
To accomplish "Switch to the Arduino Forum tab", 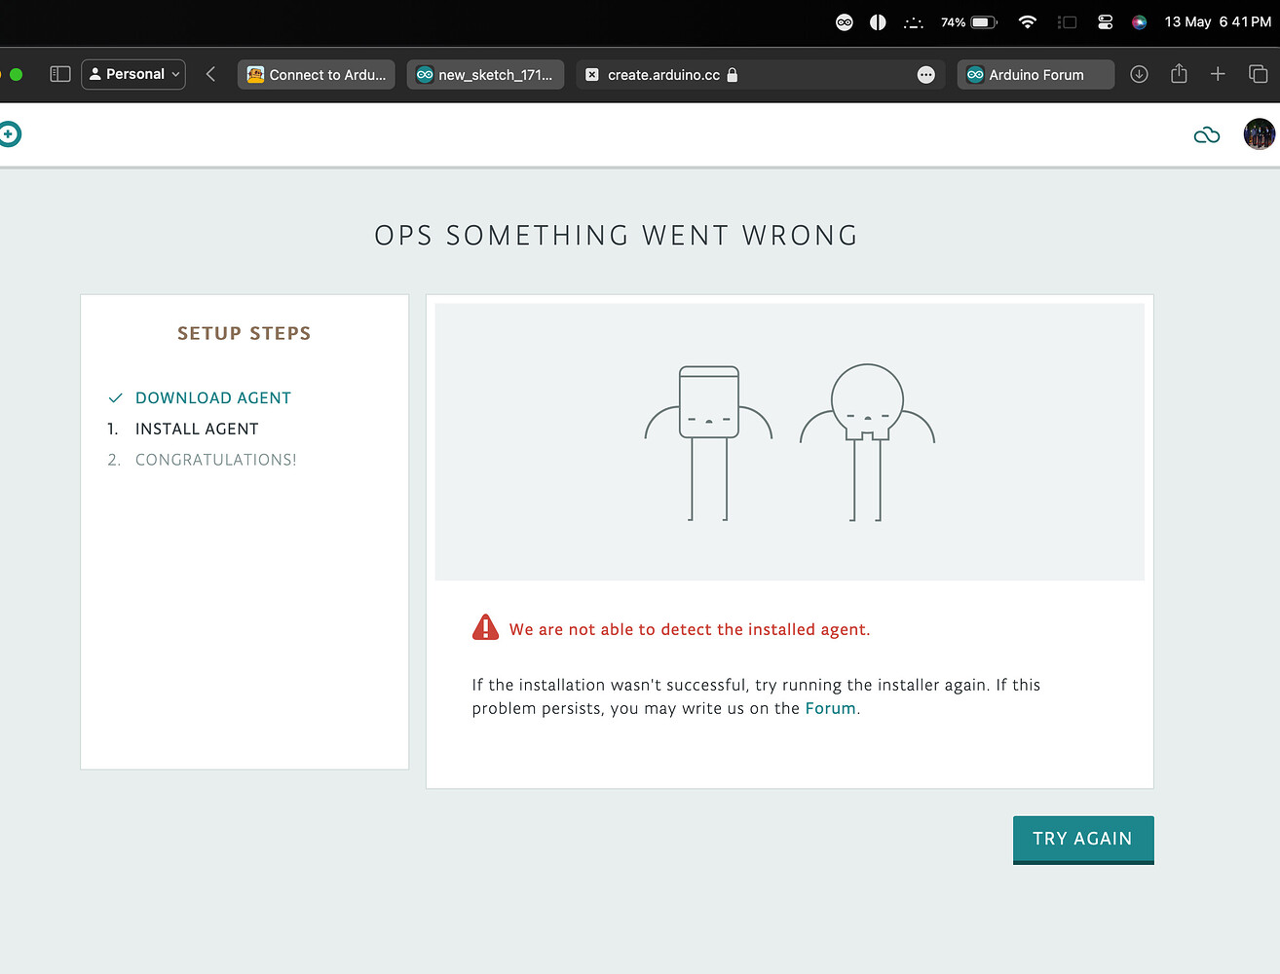I will 1035,74.
